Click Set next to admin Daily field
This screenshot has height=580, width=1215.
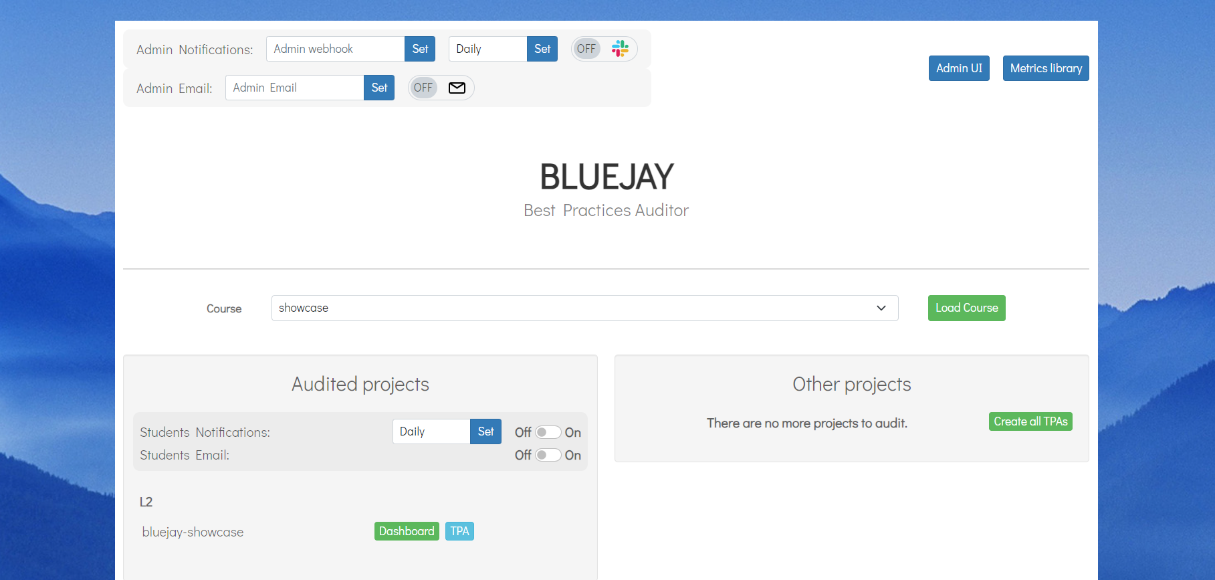click(542, 49)
